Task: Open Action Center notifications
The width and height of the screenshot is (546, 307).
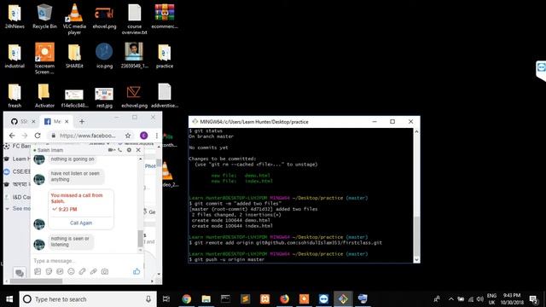Action: 533,299
